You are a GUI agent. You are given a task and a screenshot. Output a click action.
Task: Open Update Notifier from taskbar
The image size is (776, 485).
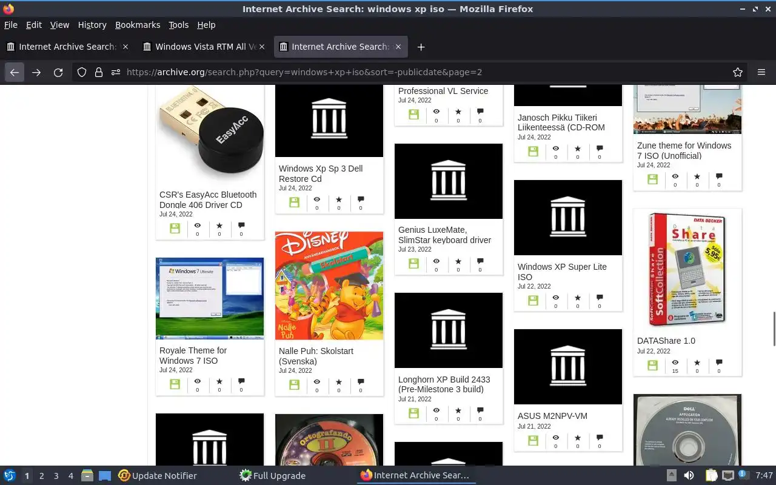(x=158, y=476)
